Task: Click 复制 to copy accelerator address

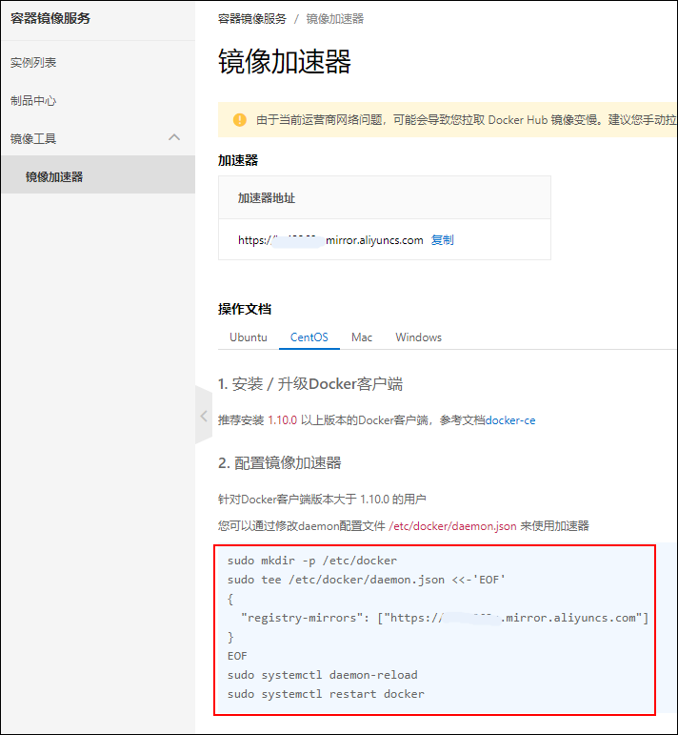Action: click(442, 240)
